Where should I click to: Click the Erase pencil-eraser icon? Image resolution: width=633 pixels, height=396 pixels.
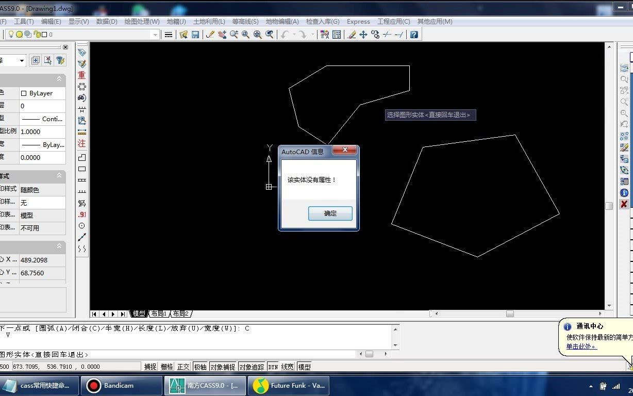pos(352,35)
